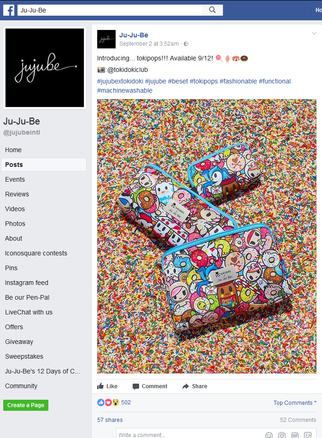Click the GIF icon in comment box
Image resolution: width=322 pixels, height=438 pixels.
295,435
